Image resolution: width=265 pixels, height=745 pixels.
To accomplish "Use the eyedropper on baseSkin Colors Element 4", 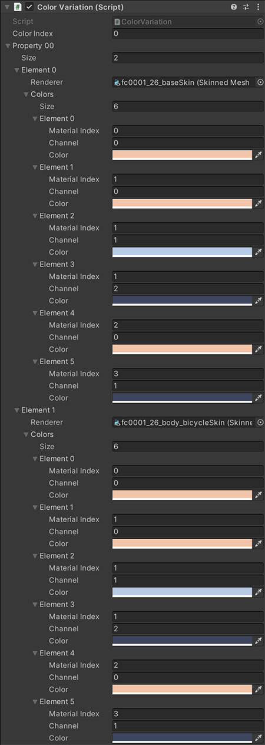I will pos(259,350).
